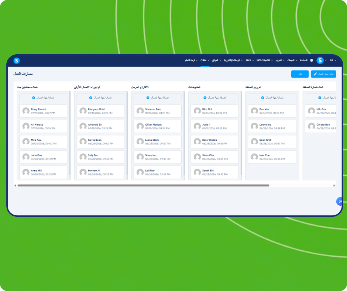Open the لوحة التحكم menu
This screenshot has height=291, width=347.
pos(191,61)
